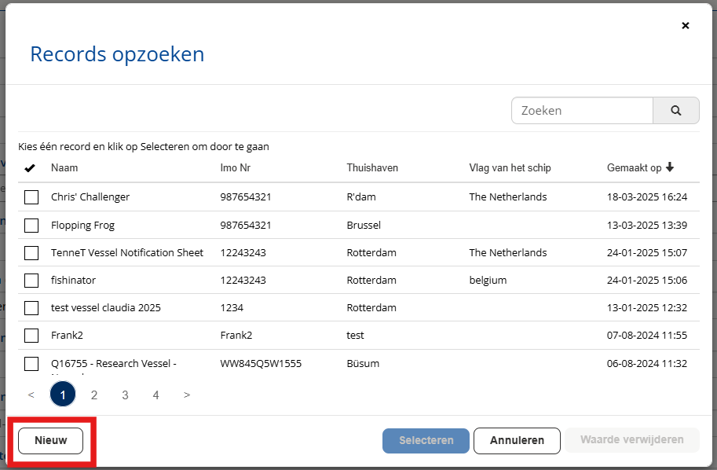The width and height of the screenshot is (717, 470).
Task: Click the search magnifier icon button
Action: pos(675,111)
